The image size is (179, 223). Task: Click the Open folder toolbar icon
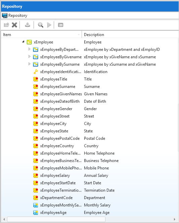(6, 25)
